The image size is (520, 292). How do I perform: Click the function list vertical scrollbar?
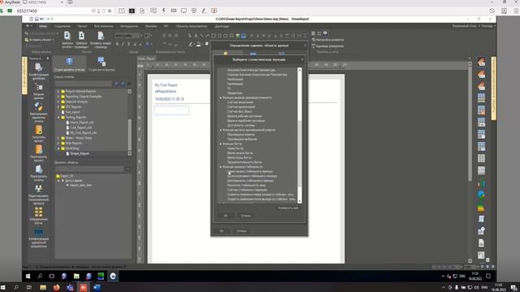[x=300, y=135]
